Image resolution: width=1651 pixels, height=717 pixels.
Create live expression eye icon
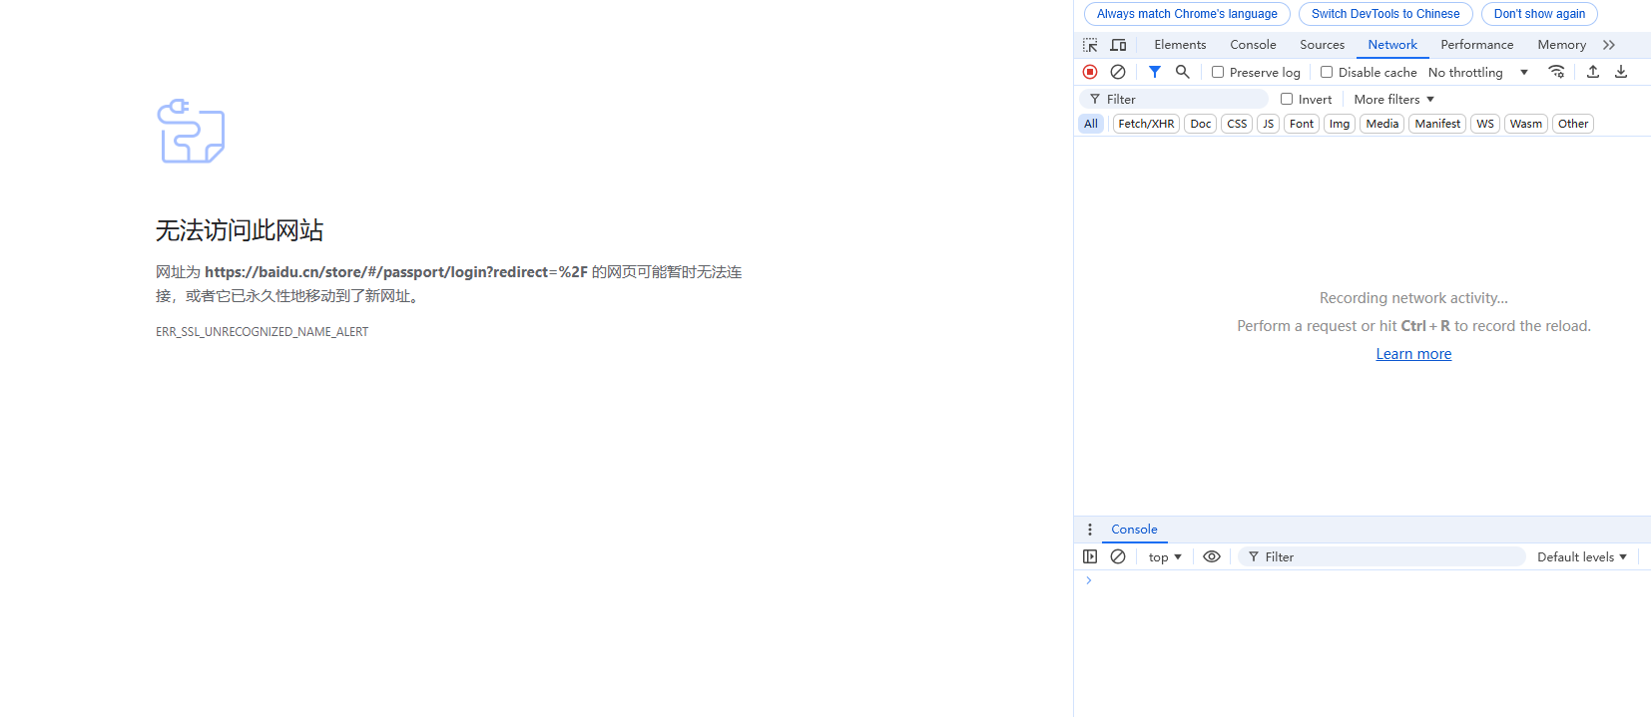(1212, 556)
